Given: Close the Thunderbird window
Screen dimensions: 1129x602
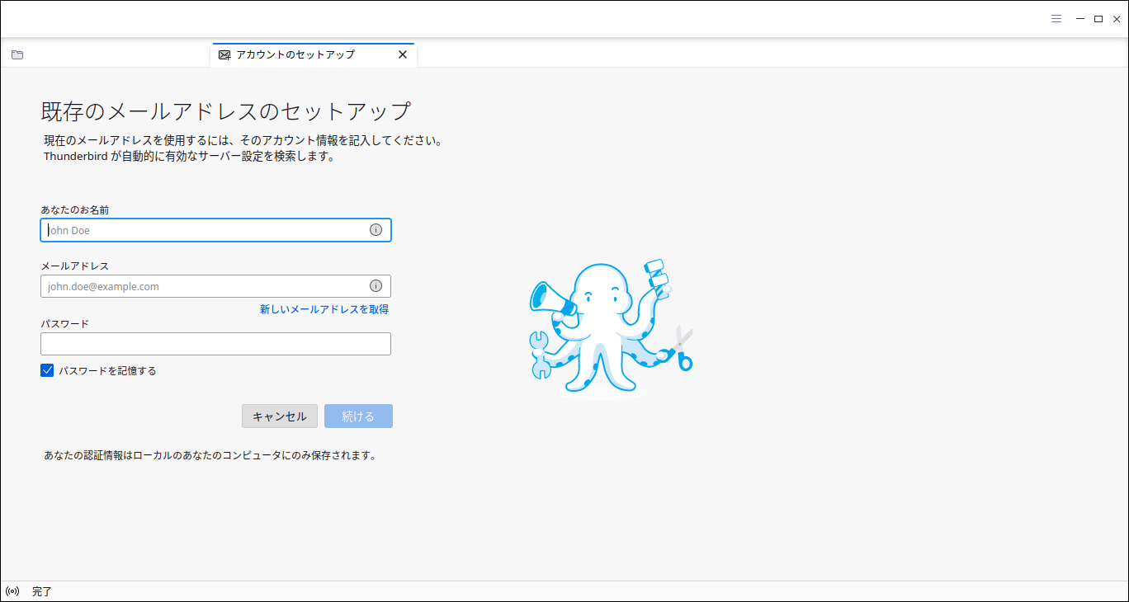Looking at the screenshot, I should 1117,19.
